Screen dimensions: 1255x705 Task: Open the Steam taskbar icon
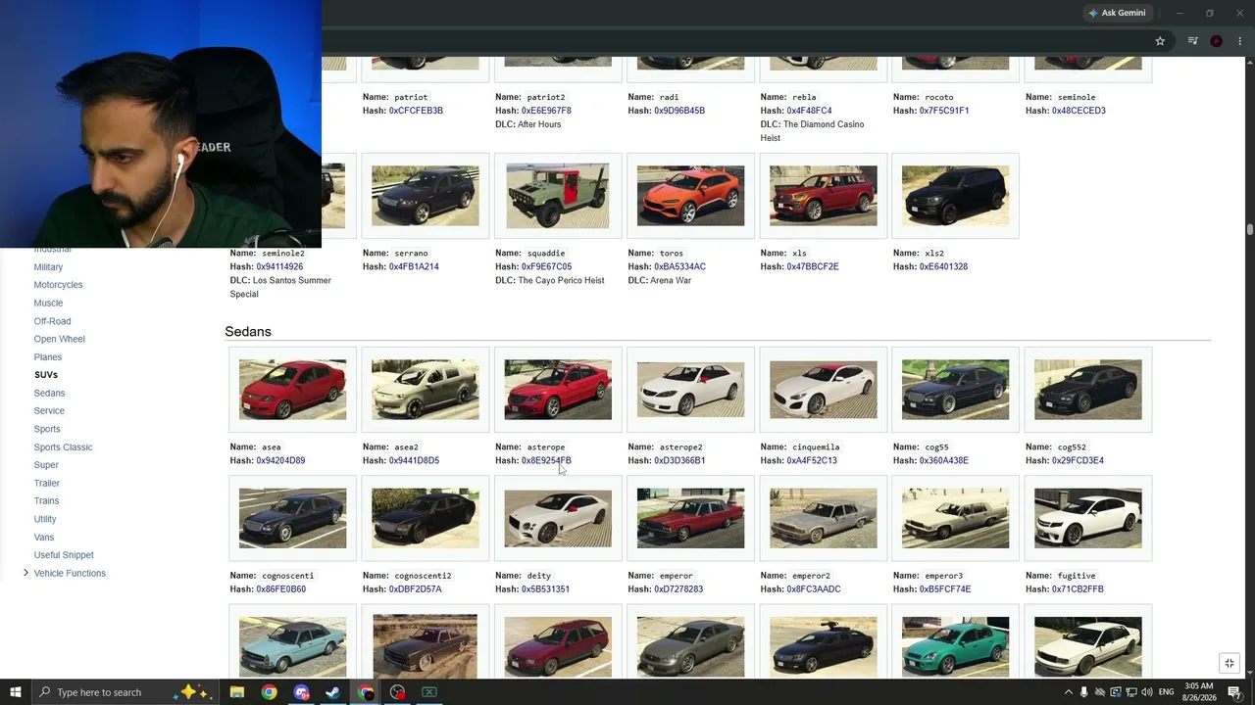(333, 692)
